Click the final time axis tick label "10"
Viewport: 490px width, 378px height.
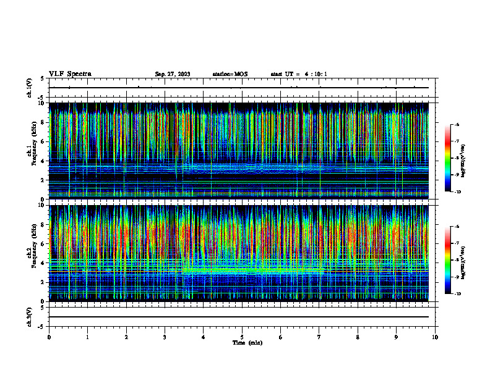pyautogui.click(x=435, y=337)
